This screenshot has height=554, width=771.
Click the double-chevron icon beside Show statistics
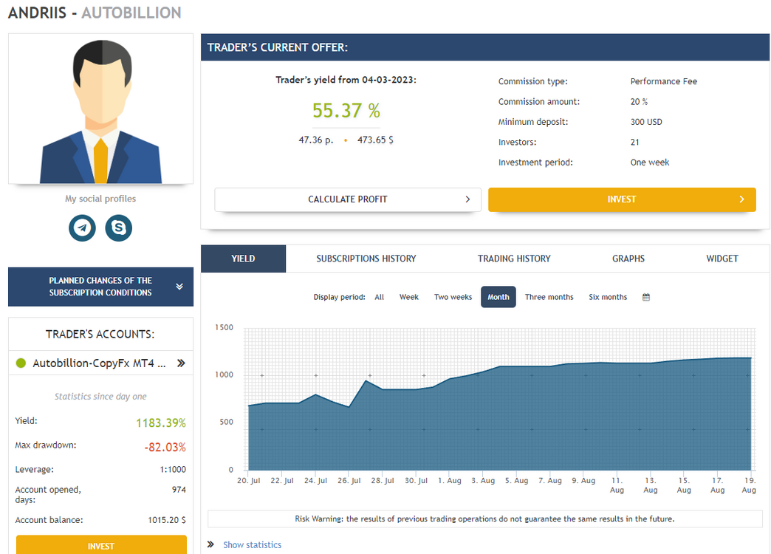click(211, 544)
